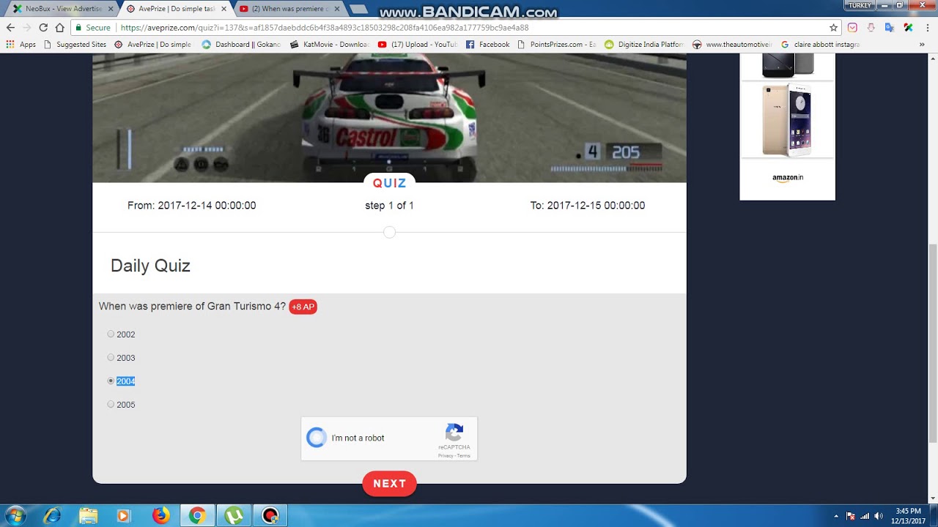Screen dimensions: 938x527
Task: Open the Google Translate extension icon
Action: [890, 28]
